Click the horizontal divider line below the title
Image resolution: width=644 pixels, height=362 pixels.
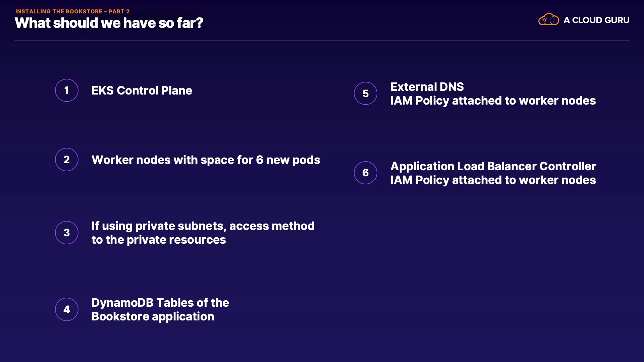(322, 40)
